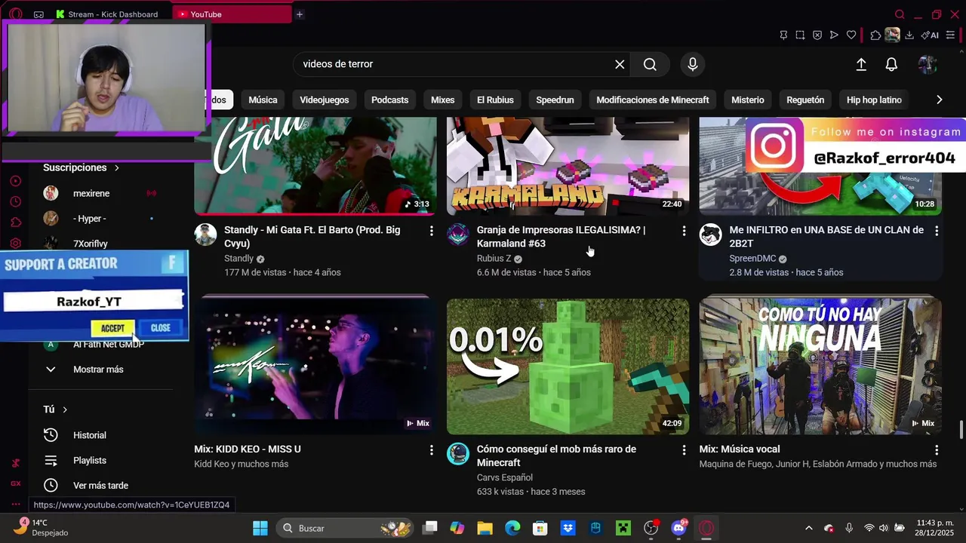Open Discord from the taskbar

click(678, 528)
